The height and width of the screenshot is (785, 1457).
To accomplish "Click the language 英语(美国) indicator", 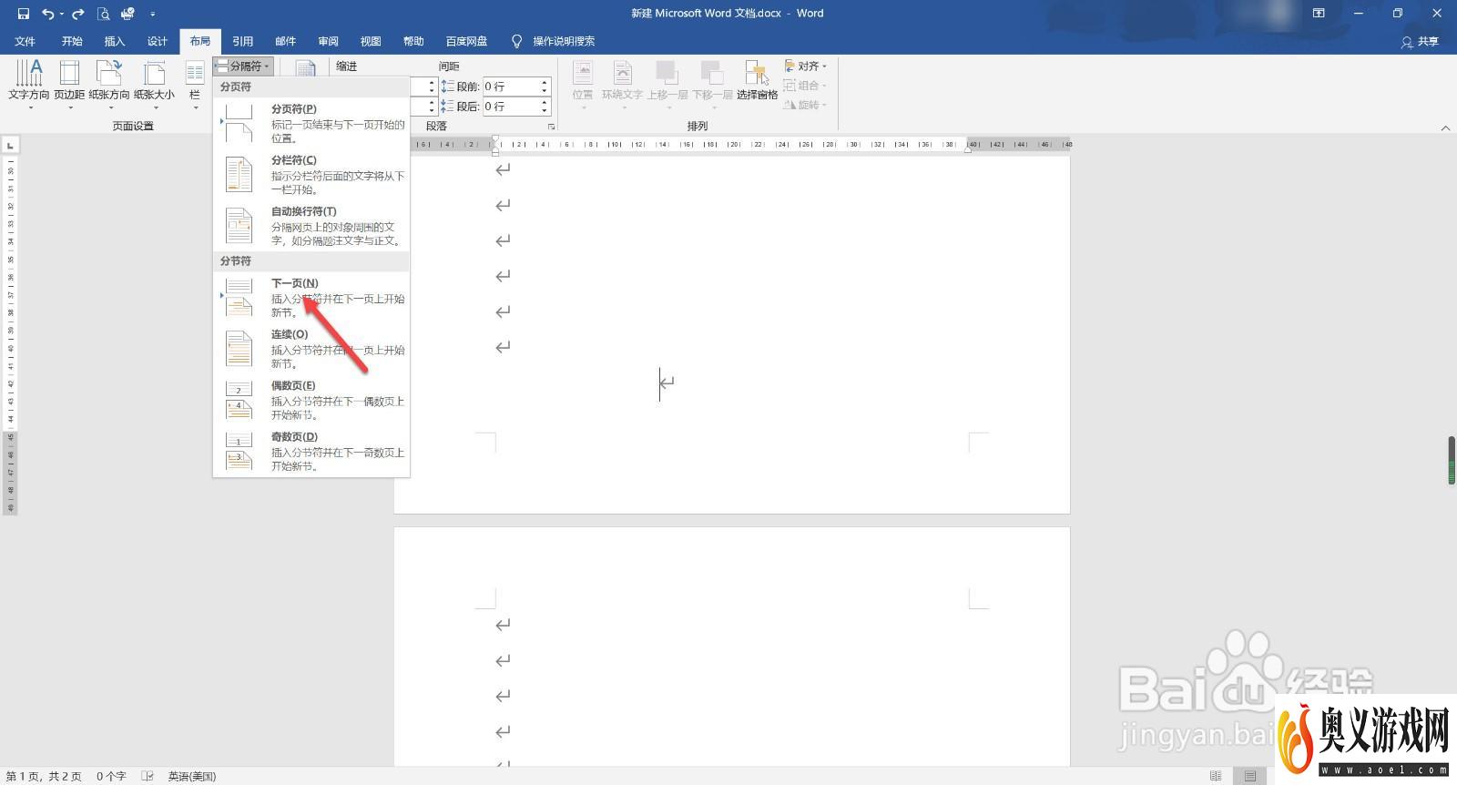I will (192, 776).
